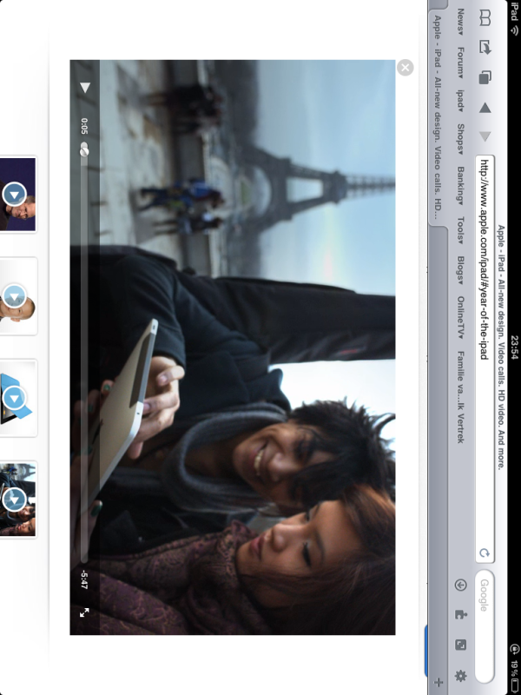Tap the rotation lock status icon

(514, 649)
